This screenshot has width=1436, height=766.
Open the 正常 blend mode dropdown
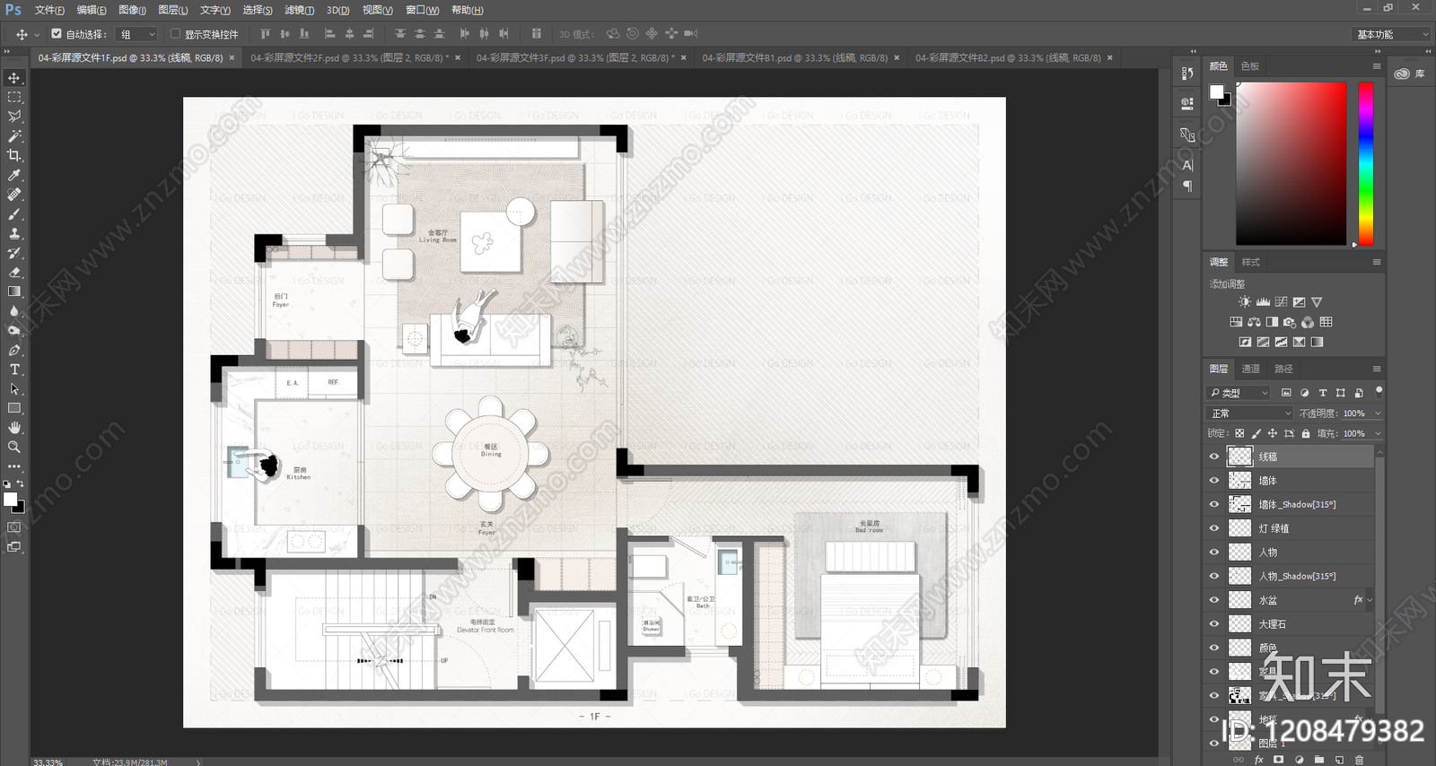1250,413
